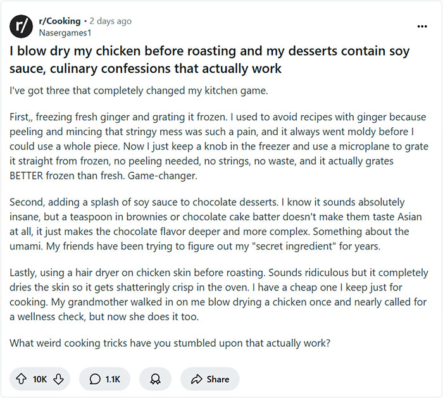Open the r/Cooking subreddit avatar
Viewport: 443px width, 398px height.
click(x=21, y=25)
